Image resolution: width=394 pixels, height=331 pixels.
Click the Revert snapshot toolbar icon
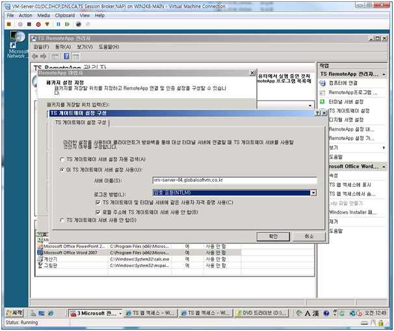click(88, 24)
